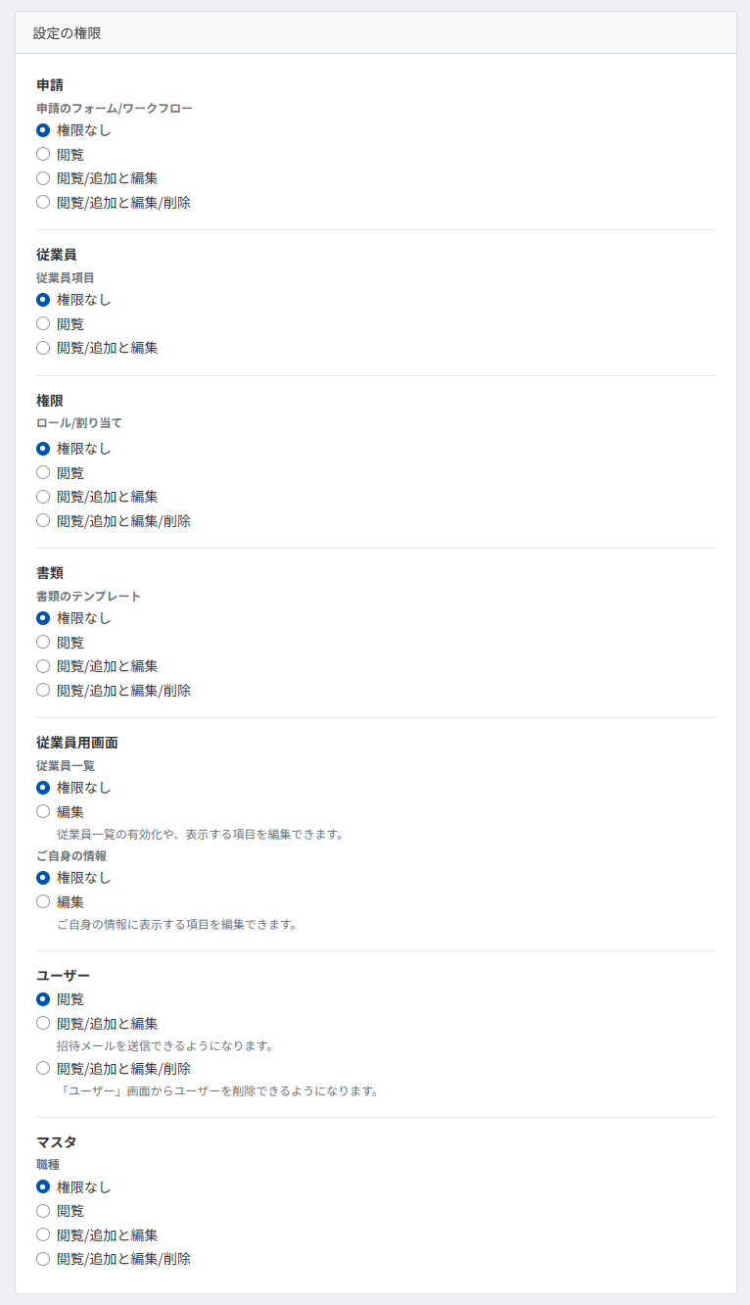Select 閲覧/追加と編集 under 申請のフォーム/ワークフロー

[43, 178]
